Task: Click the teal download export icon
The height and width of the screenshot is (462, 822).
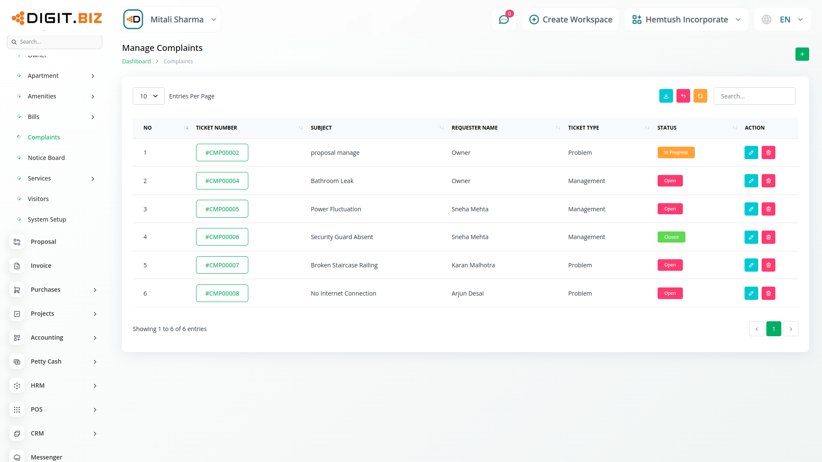Action: [666, 96]
